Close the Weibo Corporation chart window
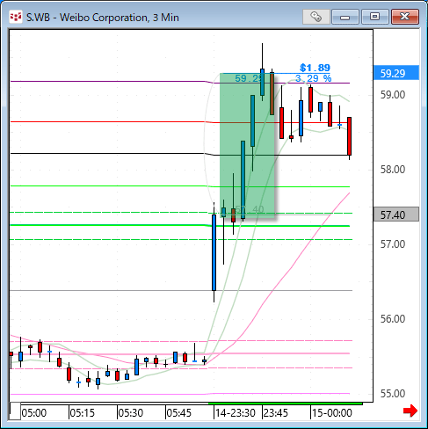428x429 pixels. (x=405, y=17)
